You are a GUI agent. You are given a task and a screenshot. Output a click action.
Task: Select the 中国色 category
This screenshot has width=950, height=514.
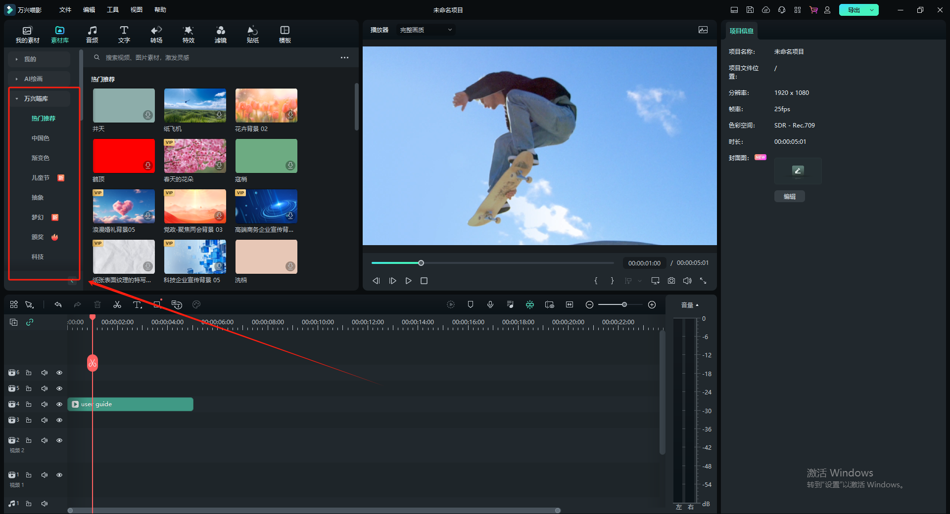[x=41, y=138]
